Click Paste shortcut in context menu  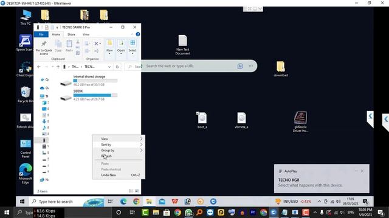pyautogui.click(x=119, y=170)
